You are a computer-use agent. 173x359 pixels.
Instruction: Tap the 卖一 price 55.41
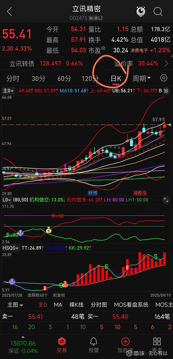tap(35, 317)
